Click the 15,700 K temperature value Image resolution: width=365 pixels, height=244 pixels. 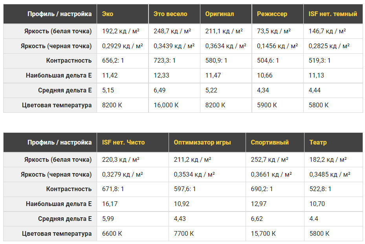point(263,234)
